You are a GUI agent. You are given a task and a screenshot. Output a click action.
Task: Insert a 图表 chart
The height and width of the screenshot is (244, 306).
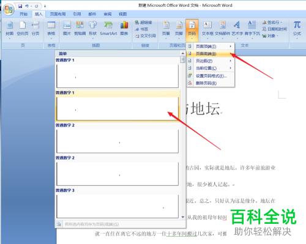[124, 29]
